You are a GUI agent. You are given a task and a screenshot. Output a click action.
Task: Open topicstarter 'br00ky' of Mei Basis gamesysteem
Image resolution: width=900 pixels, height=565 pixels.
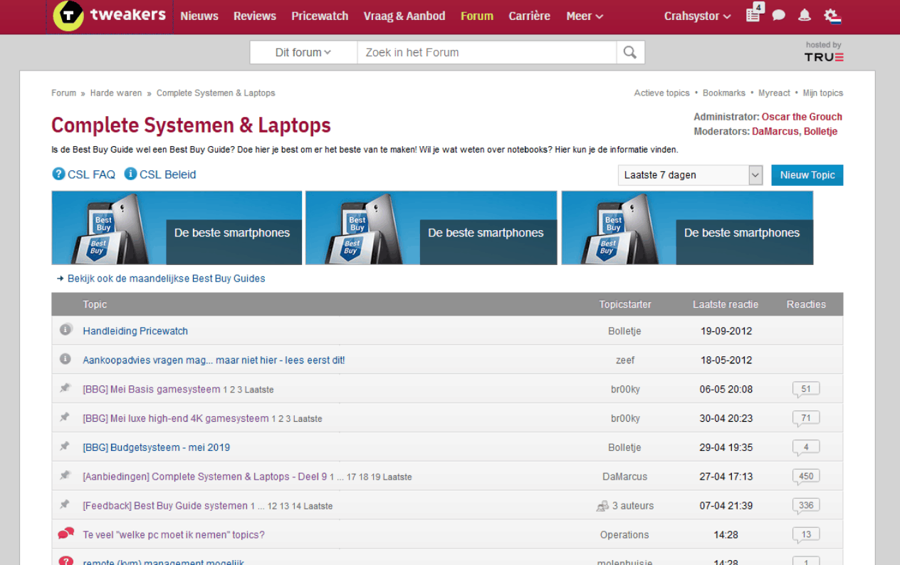pos(625,389)
